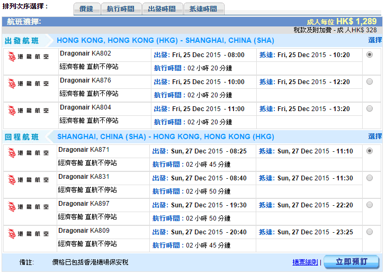Sort by 抵達時間 arrival time tab
Screen dimensions: 386x274
(204, 9)
